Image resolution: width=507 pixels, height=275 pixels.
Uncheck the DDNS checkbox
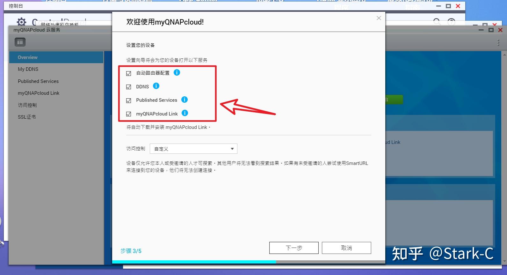tap(129, 87)
